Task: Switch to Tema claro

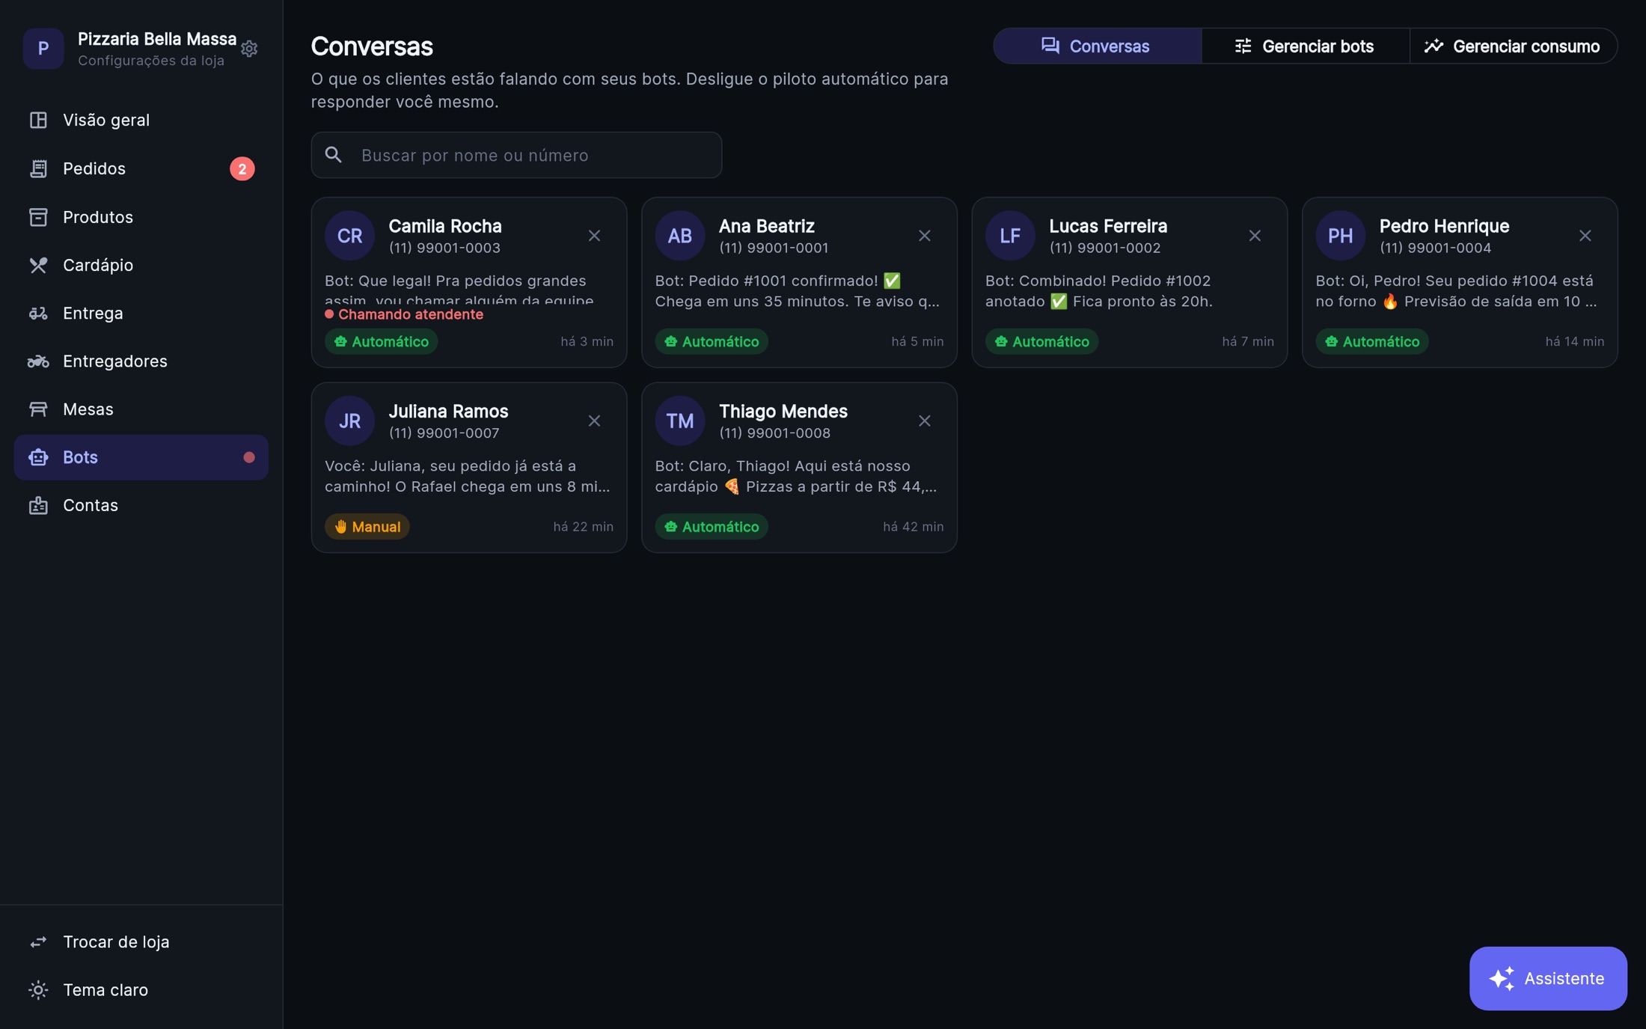Action: tap(141, 990)
